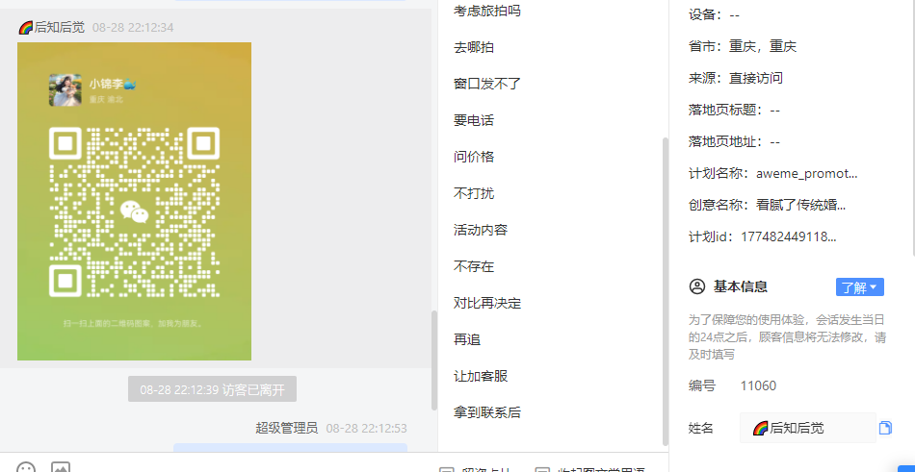915x472 pixels.
Task: Select quick reply 拿到联系后
Action: click(486, 413)
